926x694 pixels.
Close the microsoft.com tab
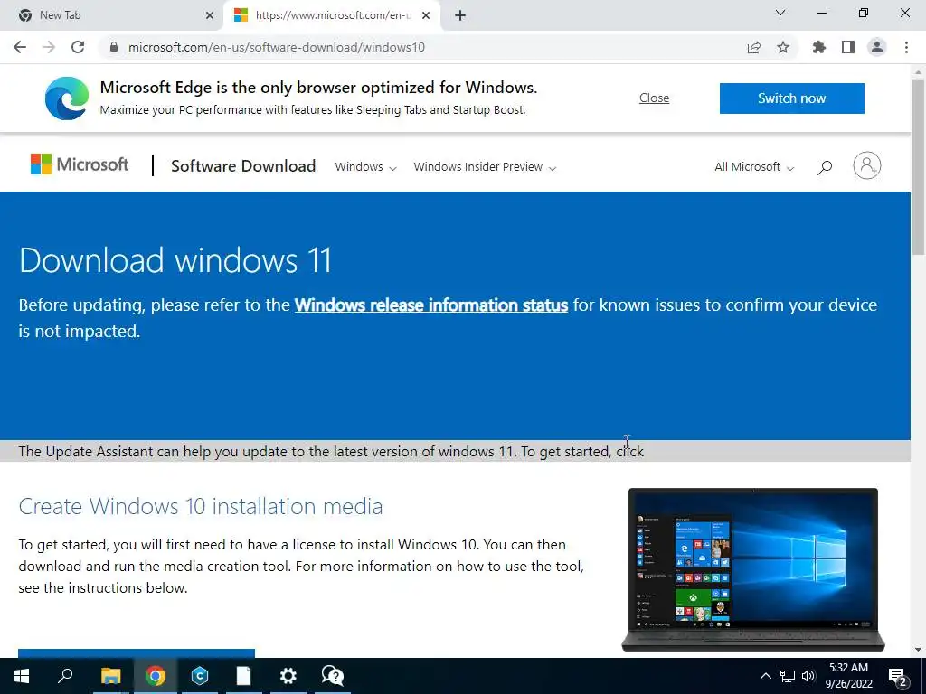tap(426, 15)
